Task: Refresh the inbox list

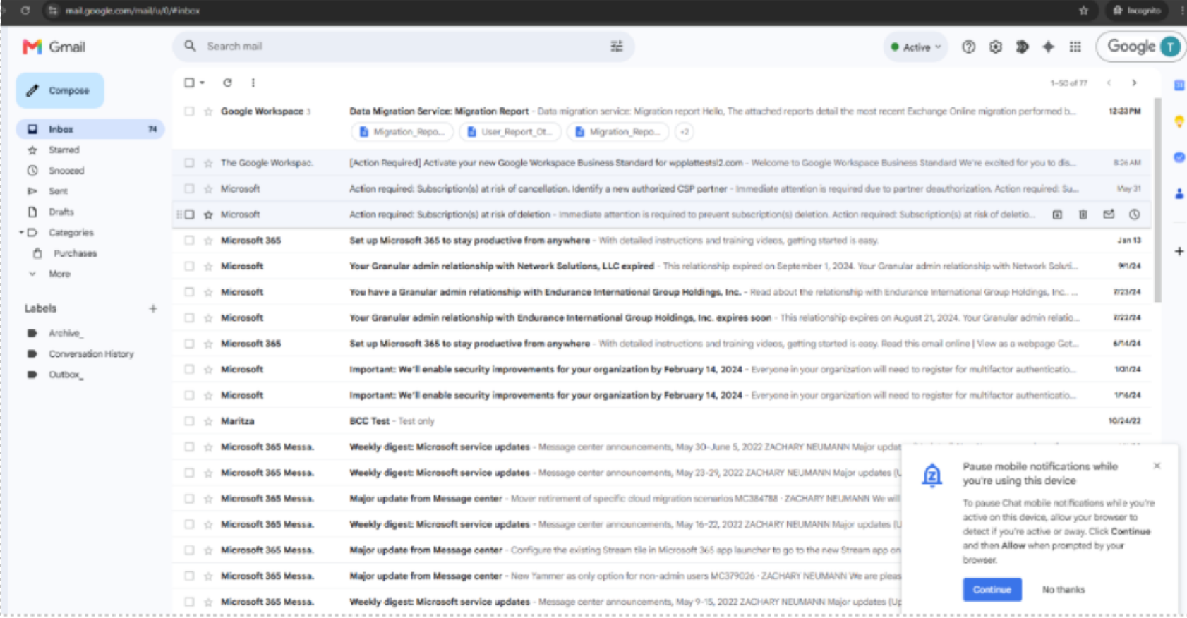Action: tap(227, 83)
